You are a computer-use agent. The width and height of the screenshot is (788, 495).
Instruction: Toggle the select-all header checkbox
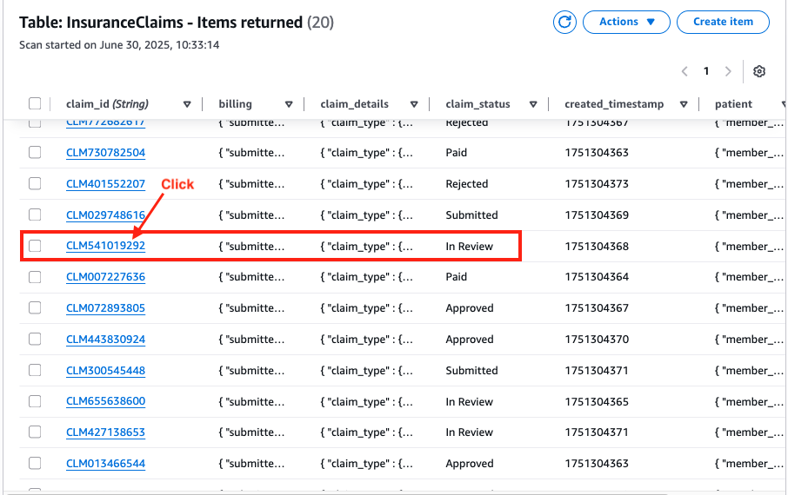coord(35,104)
